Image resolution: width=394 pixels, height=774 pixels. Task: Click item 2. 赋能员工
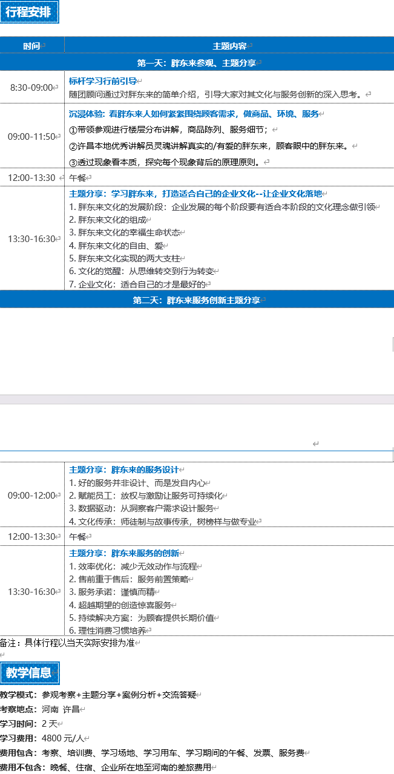tap(146, 496)
